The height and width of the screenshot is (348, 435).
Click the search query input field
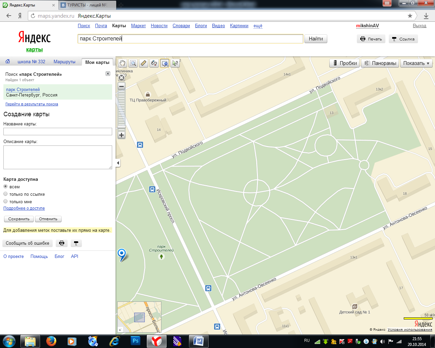click(190, 39)
